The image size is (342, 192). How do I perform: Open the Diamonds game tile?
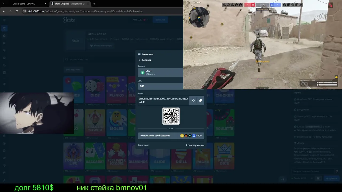(138, 159)
